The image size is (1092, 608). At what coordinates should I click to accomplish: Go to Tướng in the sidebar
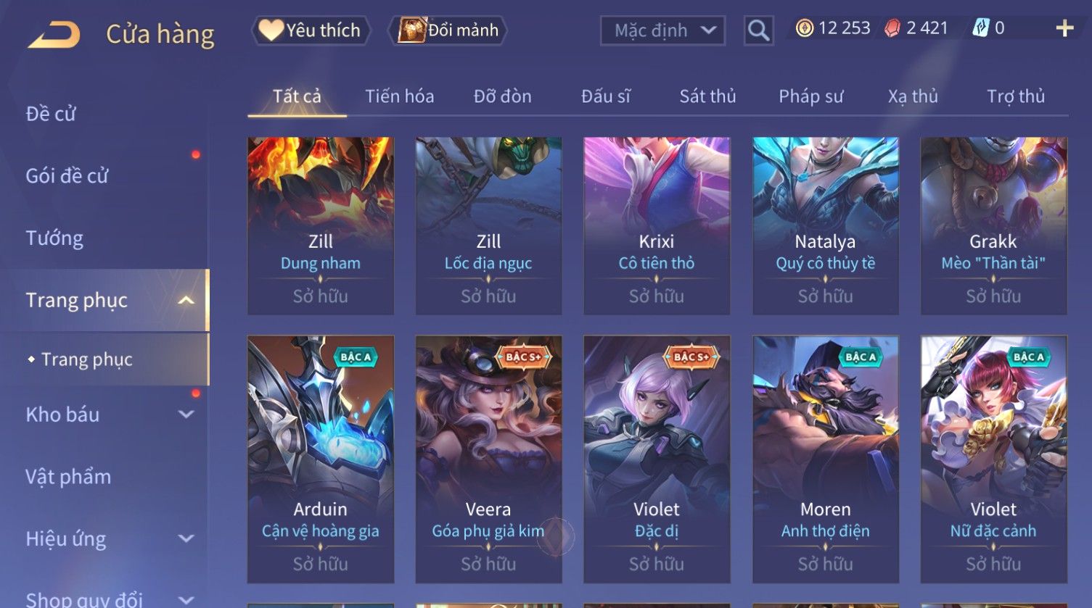point(54,238)
